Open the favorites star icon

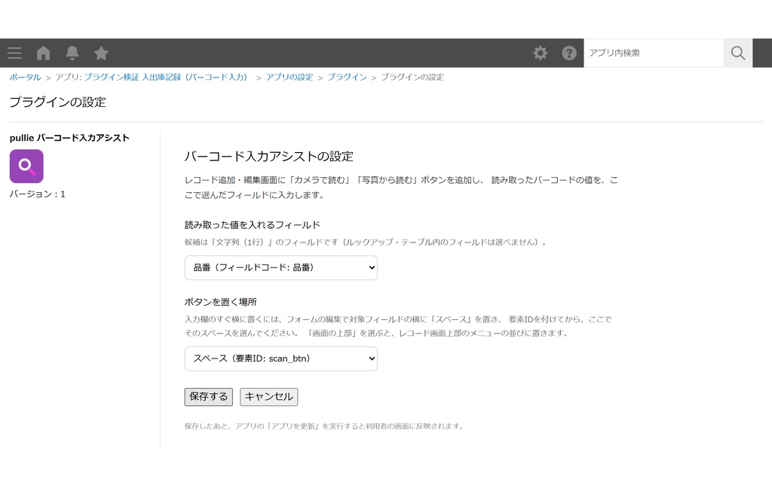[101, 53]
